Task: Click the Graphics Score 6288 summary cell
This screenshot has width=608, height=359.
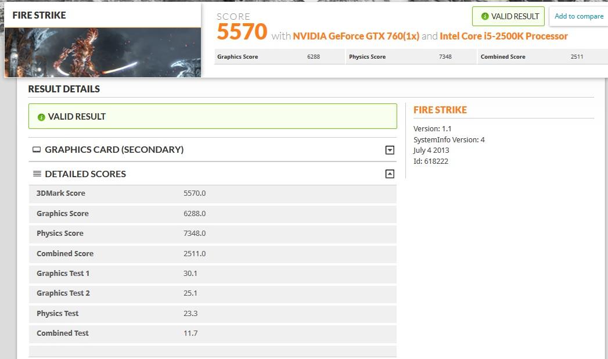Action: tap(279, 56)
